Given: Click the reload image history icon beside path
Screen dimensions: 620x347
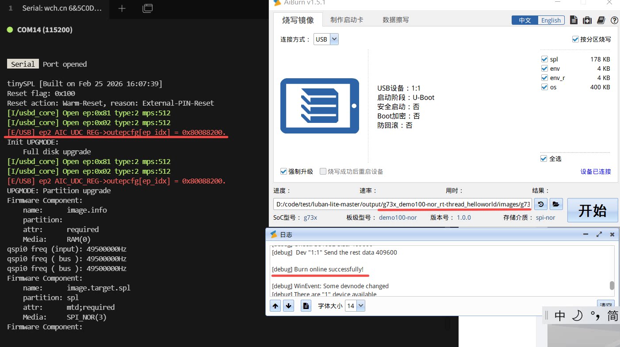Looking at the screenshot, I should coord(541,204).
